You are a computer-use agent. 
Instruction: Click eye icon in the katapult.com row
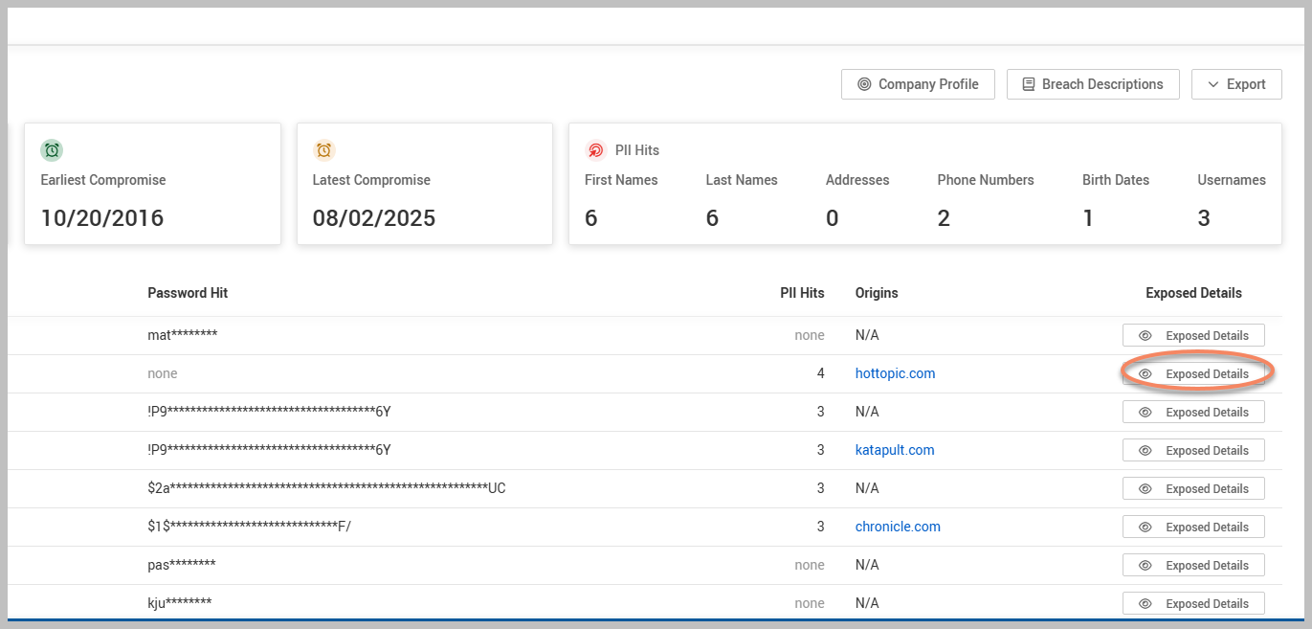coord(1145,451)
